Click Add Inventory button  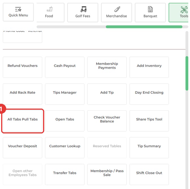coord(149,67)
